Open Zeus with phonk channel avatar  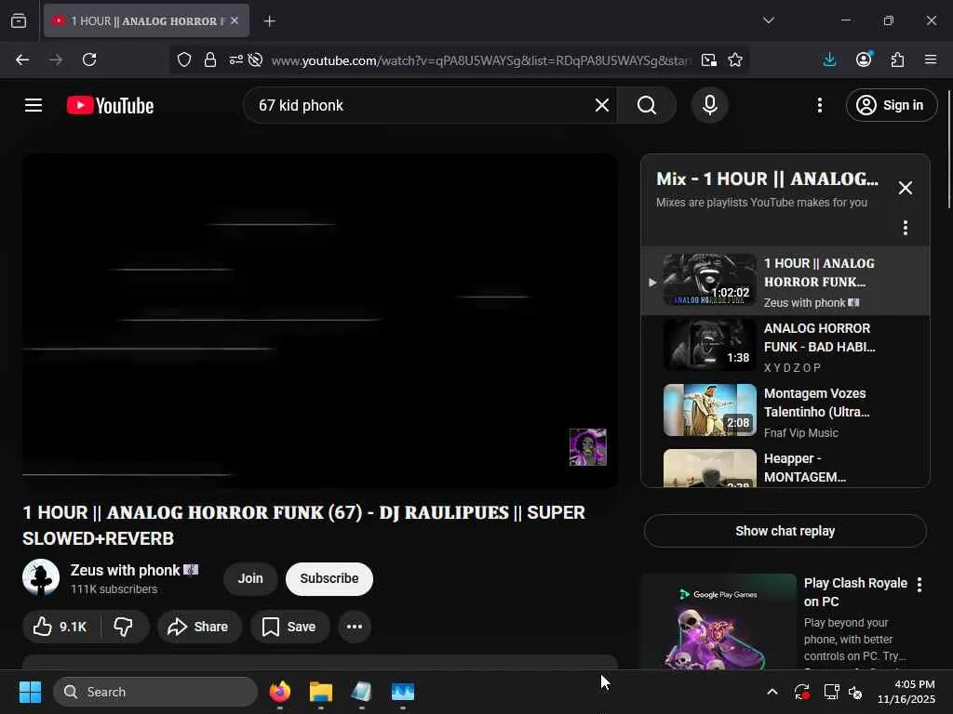41,577
